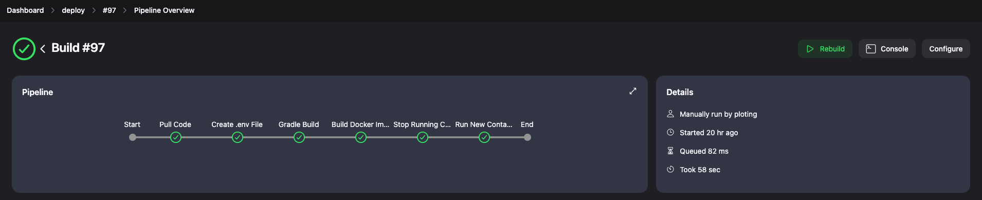Select the Build Docker Image stage node
This screenshot has width=982, height=200.
tap(361, 137)
